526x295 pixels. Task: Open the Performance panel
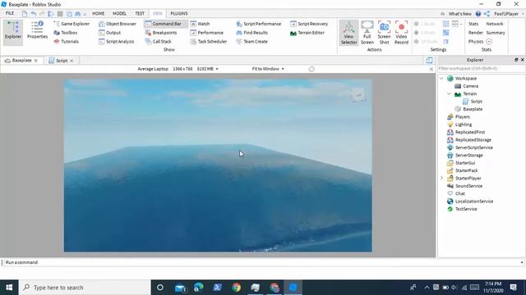pos(206,33)
